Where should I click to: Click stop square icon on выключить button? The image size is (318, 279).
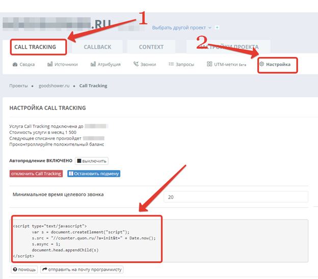tap(79, 161)
